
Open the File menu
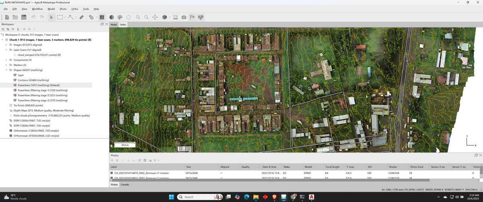[6, 9]
